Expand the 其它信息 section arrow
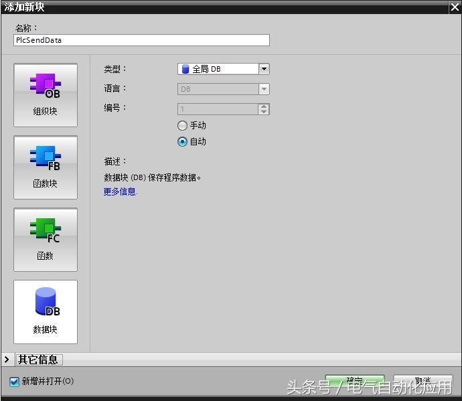Screen dimensions: 462x401 [7, 359]
